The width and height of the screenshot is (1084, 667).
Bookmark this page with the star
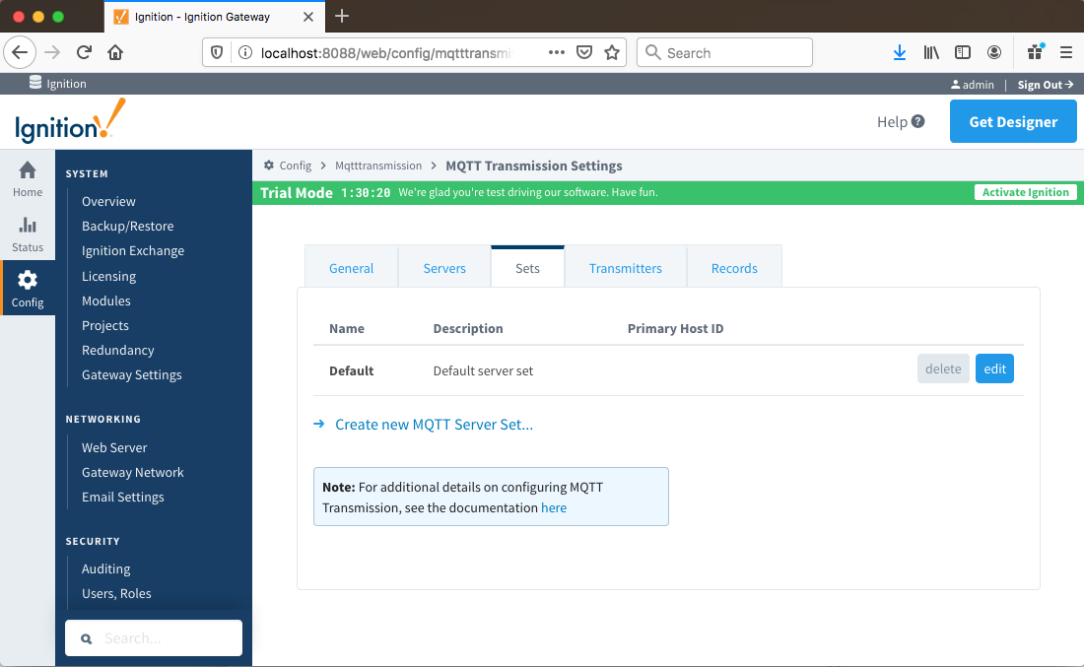(612, 52)
